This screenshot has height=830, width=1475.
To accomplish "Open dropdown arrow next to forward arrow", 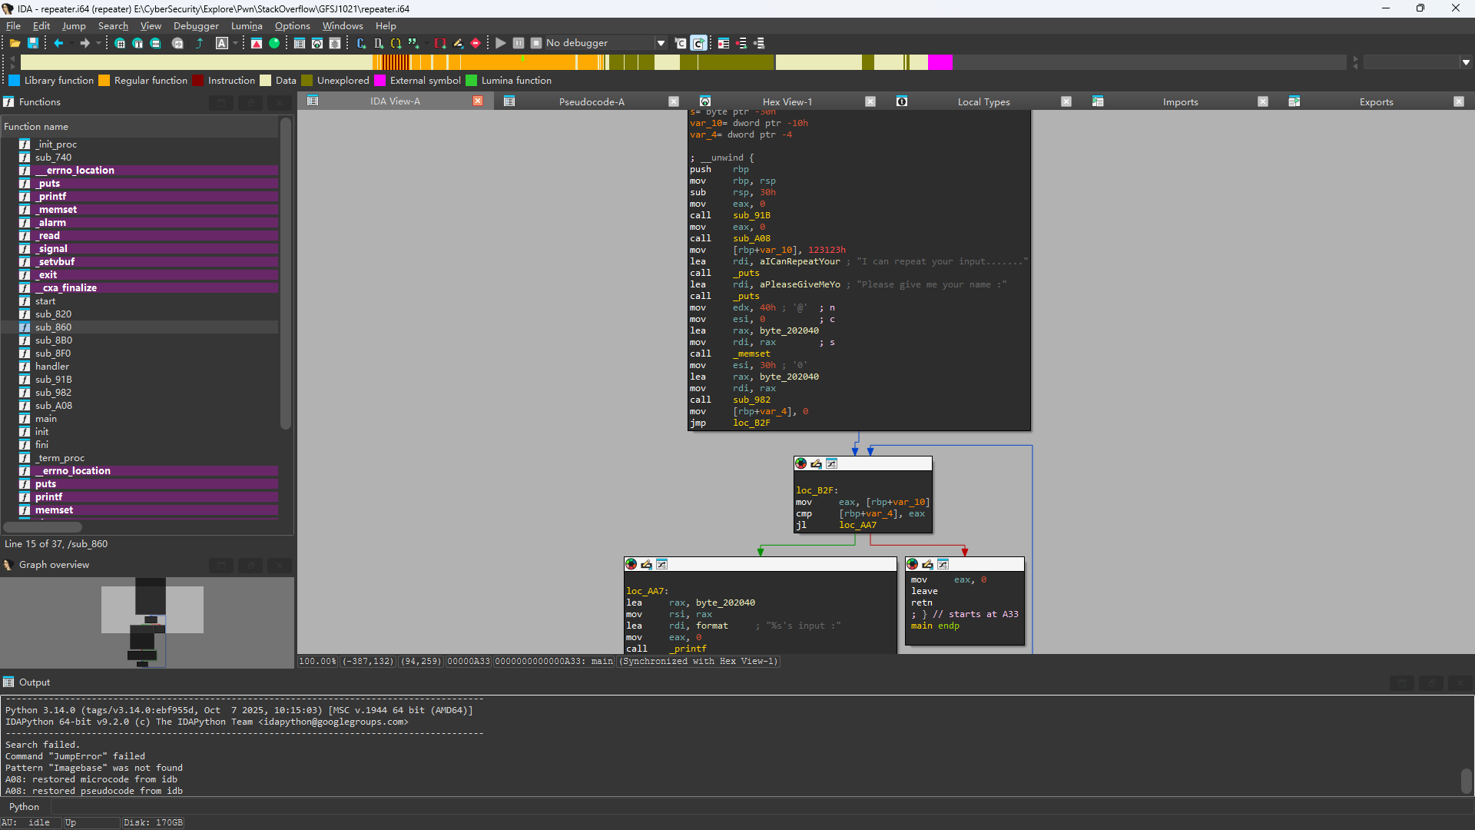I will (x=98, y=43).
